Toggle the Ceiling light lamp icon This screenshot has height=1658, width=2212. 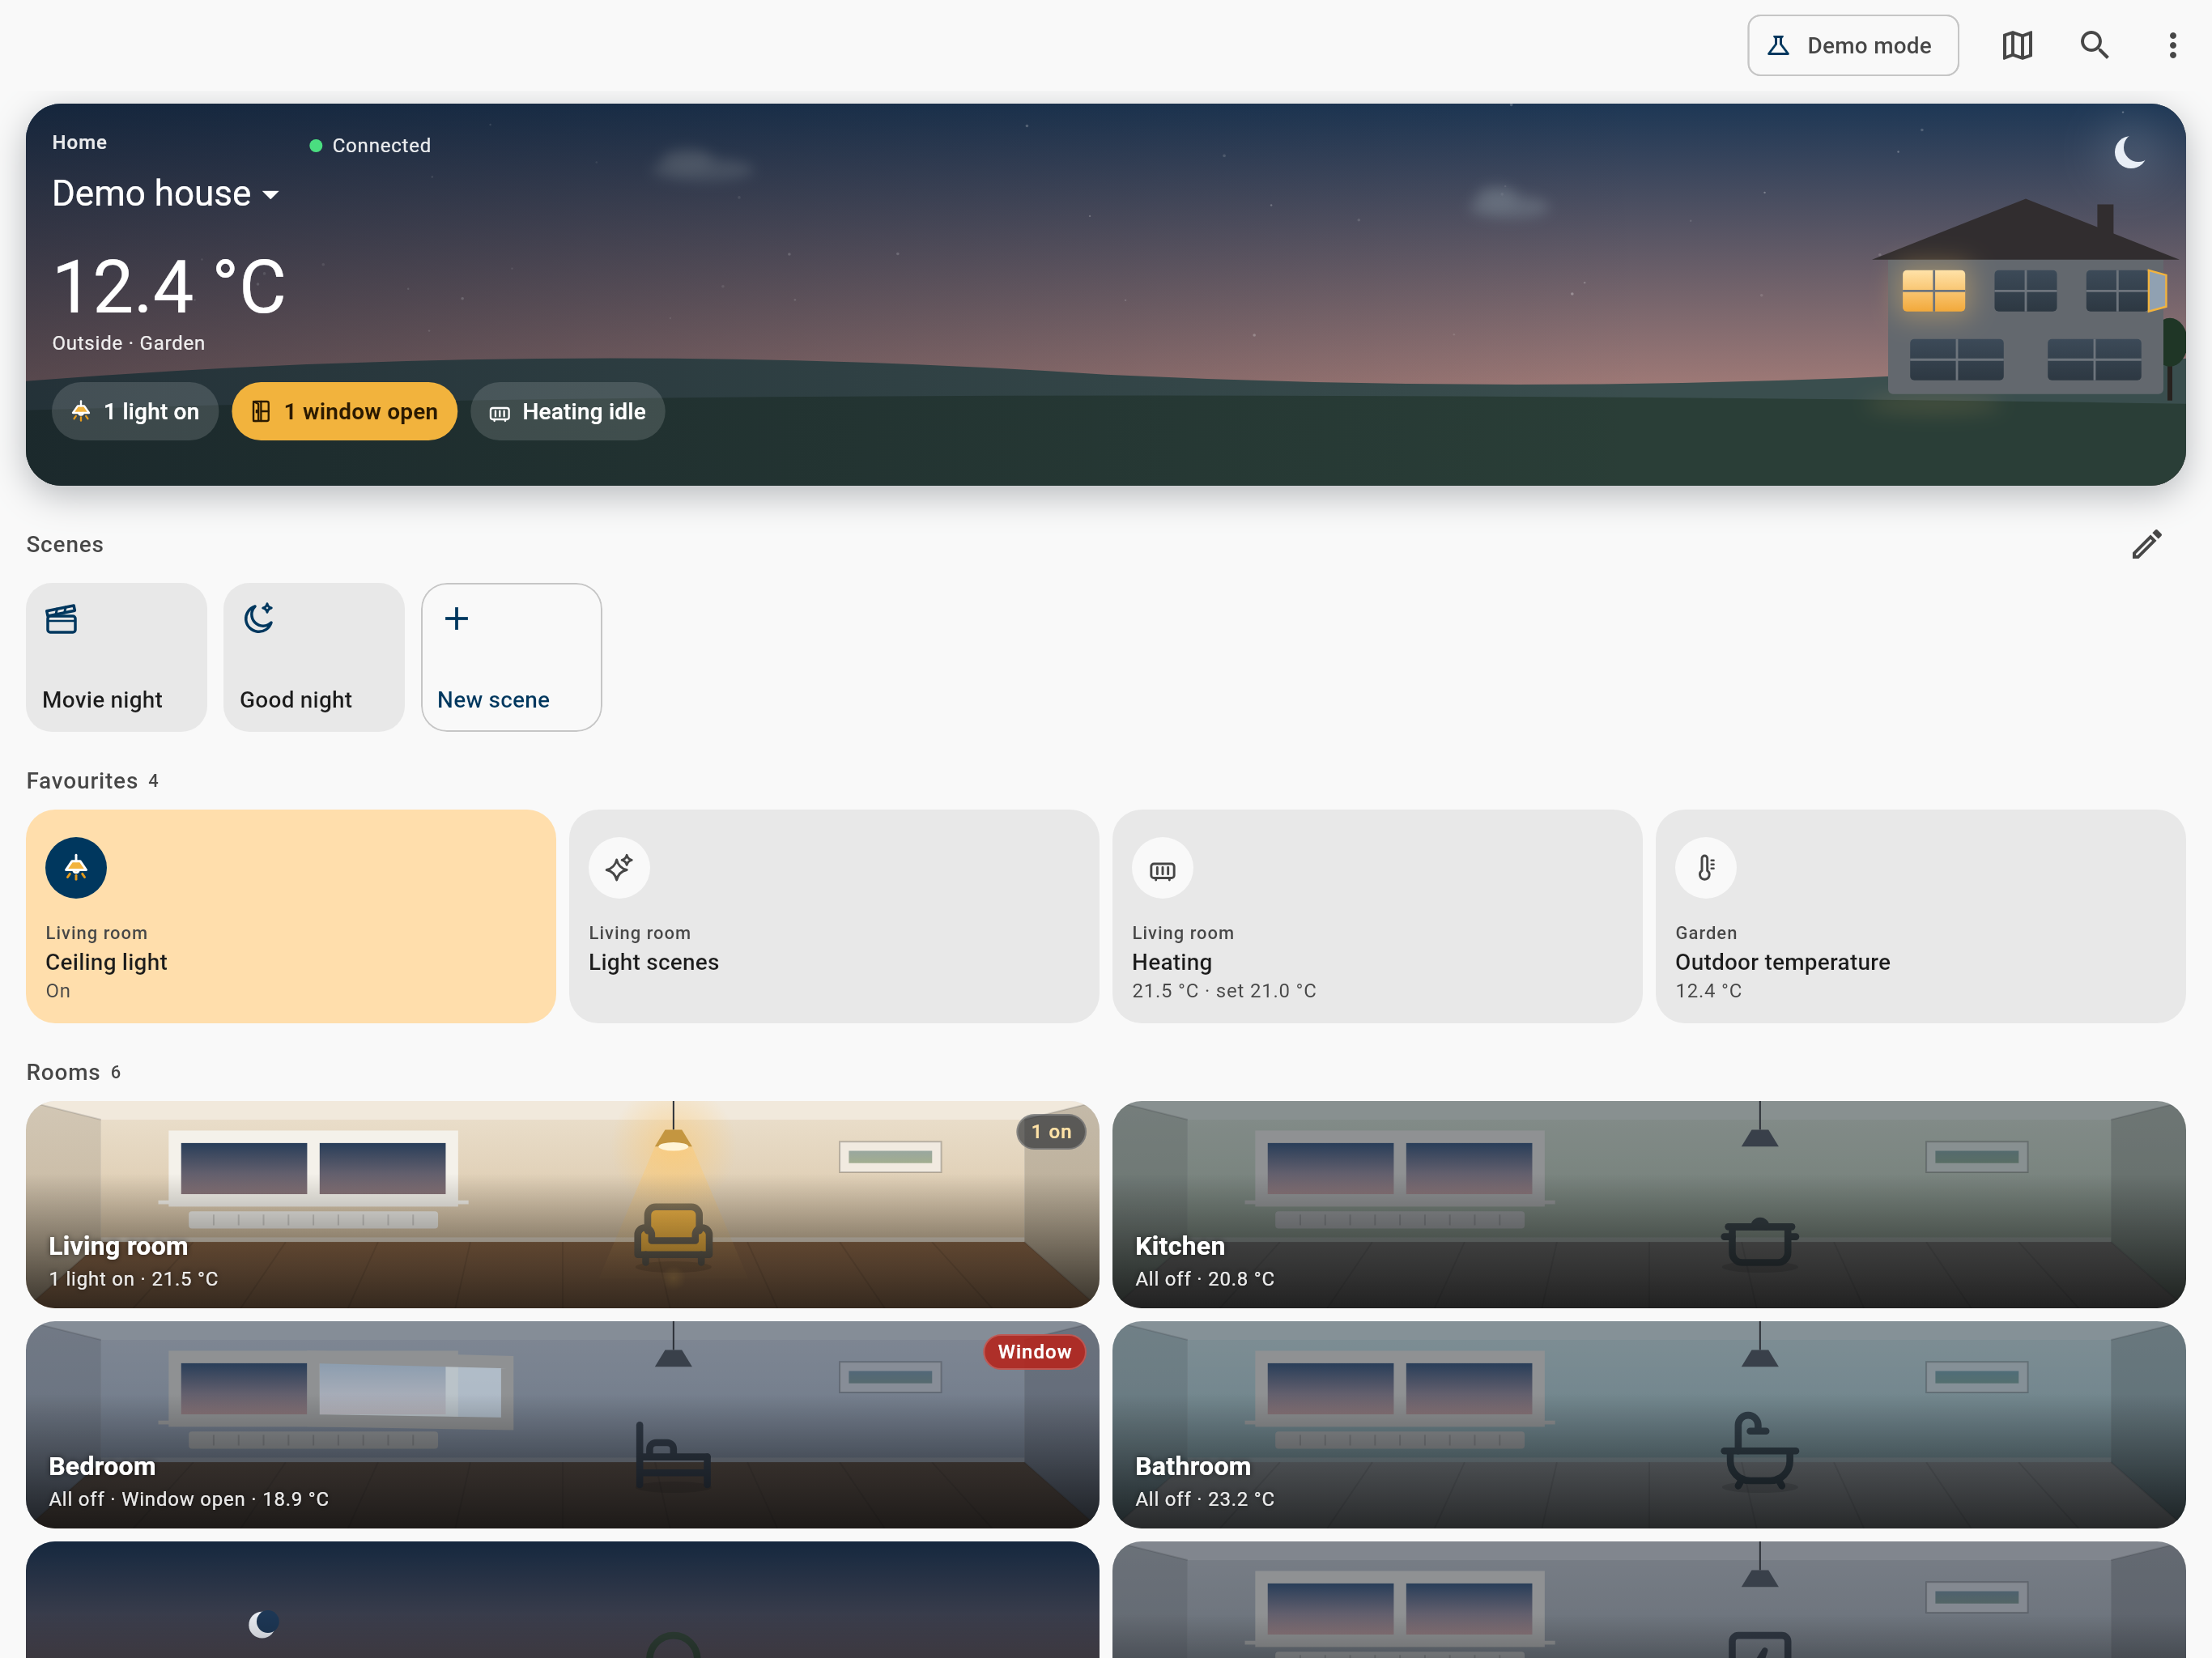[x=76, y=867]
